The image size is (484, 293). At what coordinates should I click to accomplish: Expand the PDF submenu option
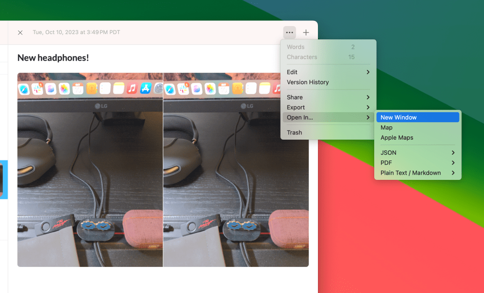pyautogui.click(x=417, y=163)
